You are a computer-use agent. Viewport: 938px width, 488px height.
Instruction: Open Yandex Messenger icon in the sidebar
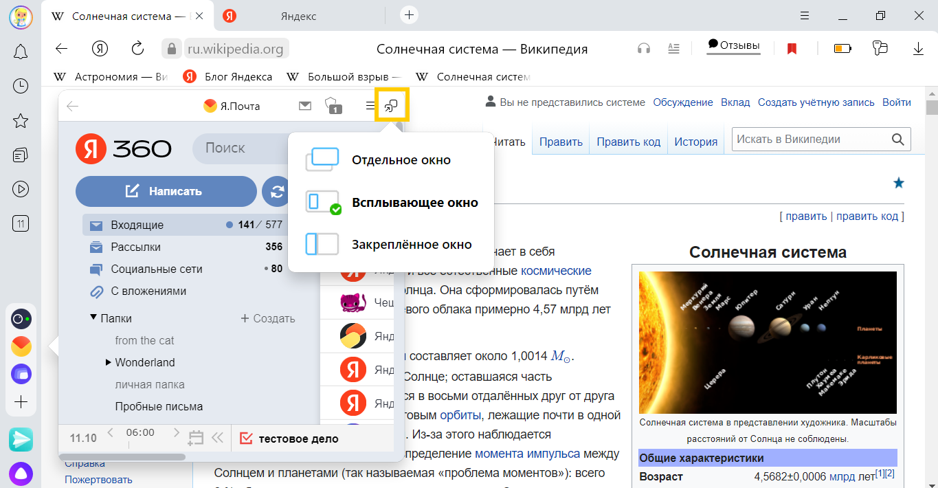[21, 440]
